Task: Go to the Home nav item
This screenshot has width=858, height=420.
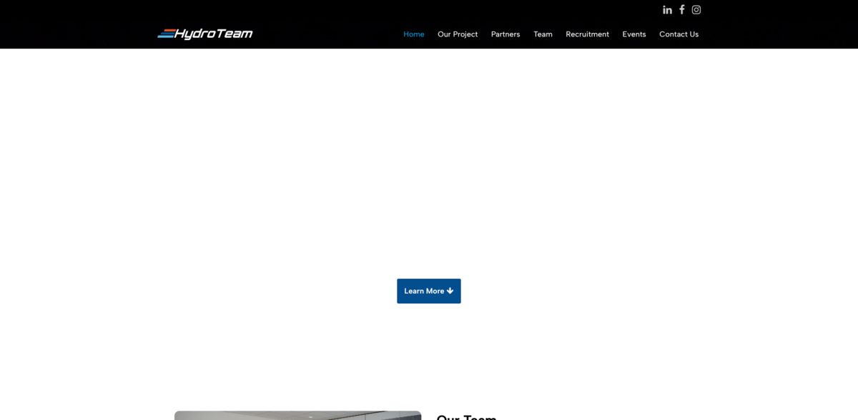Action: click(x=413, y=34)
